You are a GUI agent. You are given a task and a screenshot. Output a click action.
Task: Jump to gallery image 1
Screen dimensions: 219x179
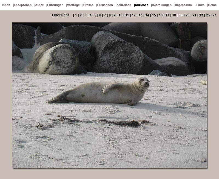point(76,15)
